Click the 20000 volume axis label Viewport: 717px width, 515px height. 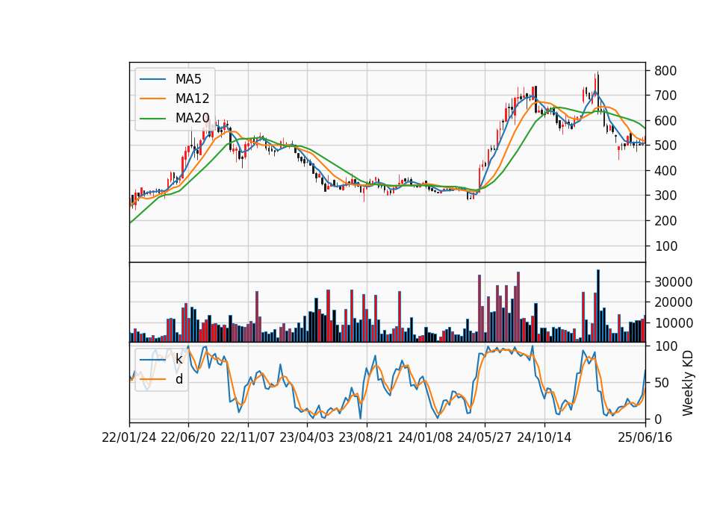[x=673, y=302]
